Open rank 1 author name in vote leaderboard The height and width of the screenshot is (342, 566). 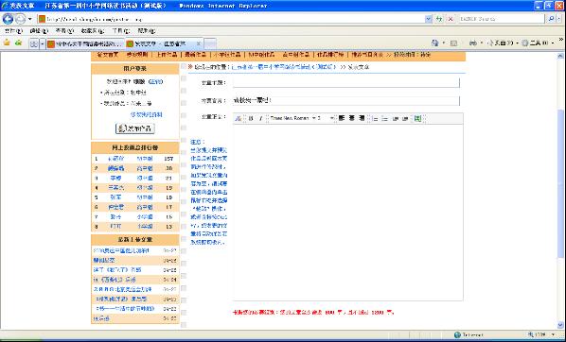[115, 159]
